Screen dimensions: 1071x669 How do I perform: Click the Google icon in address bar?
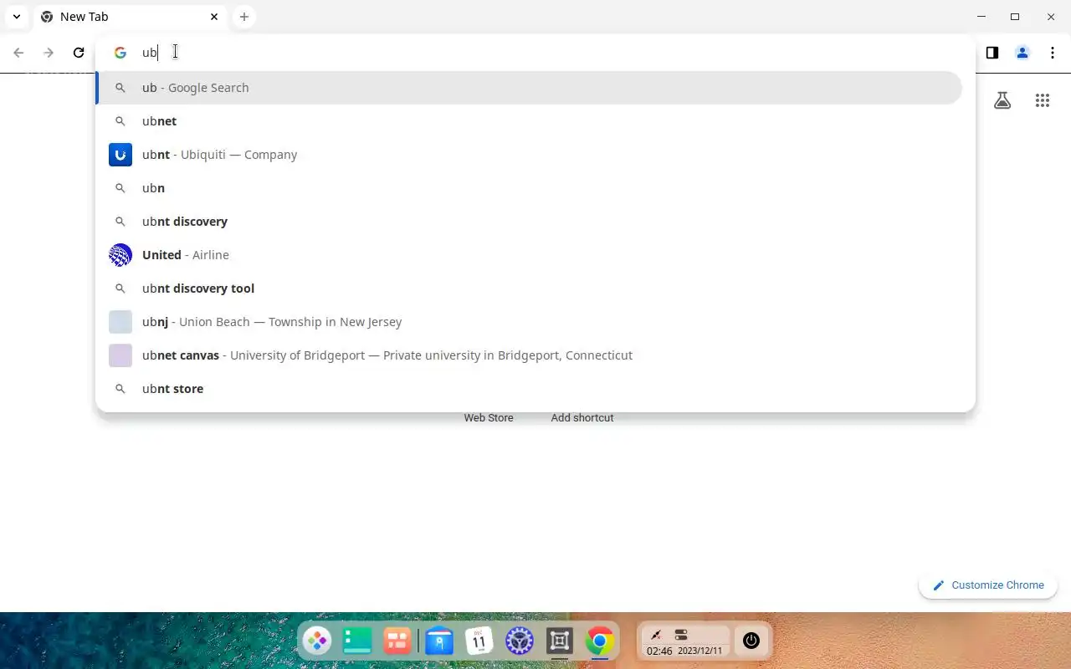[x=120, y=53]
